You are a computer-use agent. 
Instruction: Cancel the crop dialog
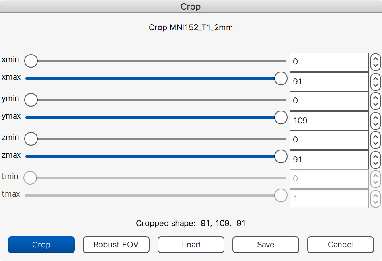coord(340,245)
